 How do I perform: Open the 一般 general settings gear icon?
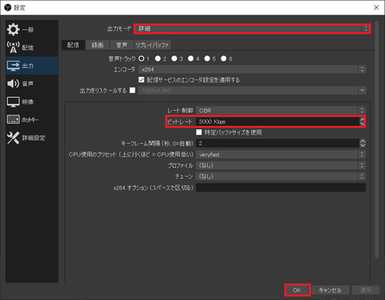13,30
